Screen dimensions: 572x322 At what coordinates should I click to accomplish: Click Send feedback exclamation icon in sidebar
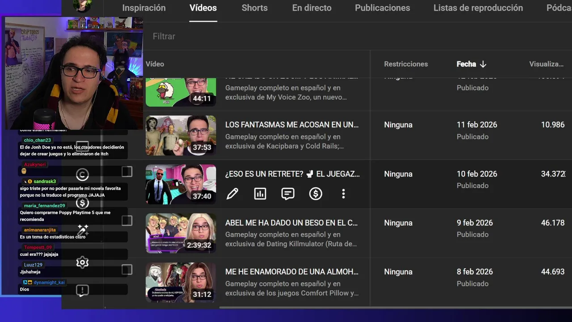[82, 291]
